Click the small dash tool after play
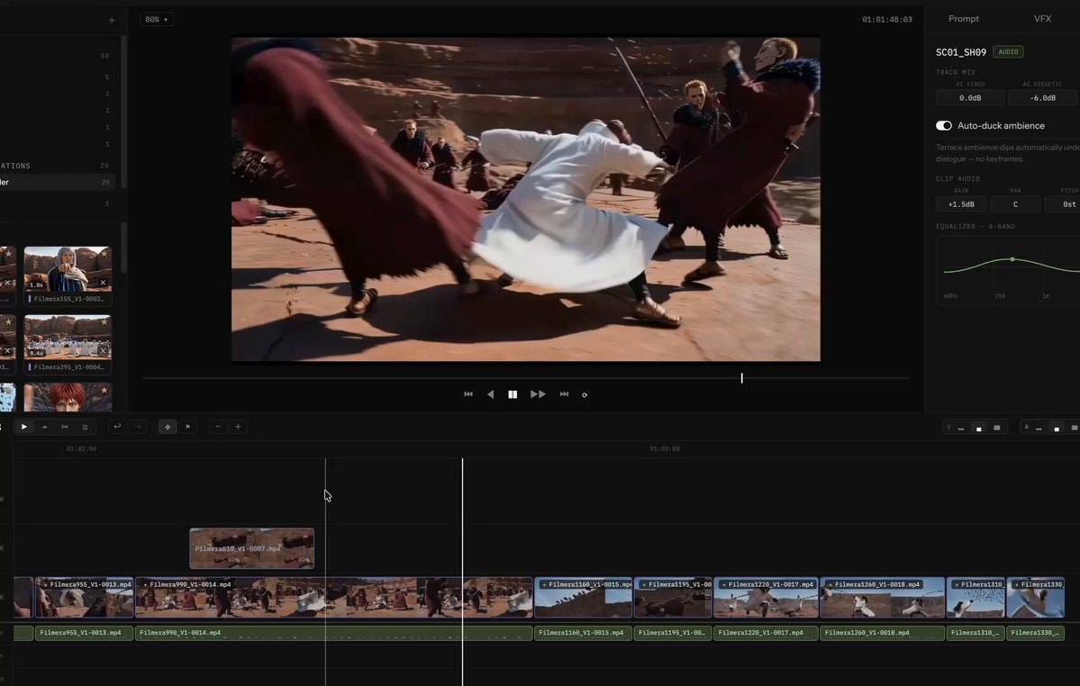This screenshot has height=686, width=1080. click(45, 427)
